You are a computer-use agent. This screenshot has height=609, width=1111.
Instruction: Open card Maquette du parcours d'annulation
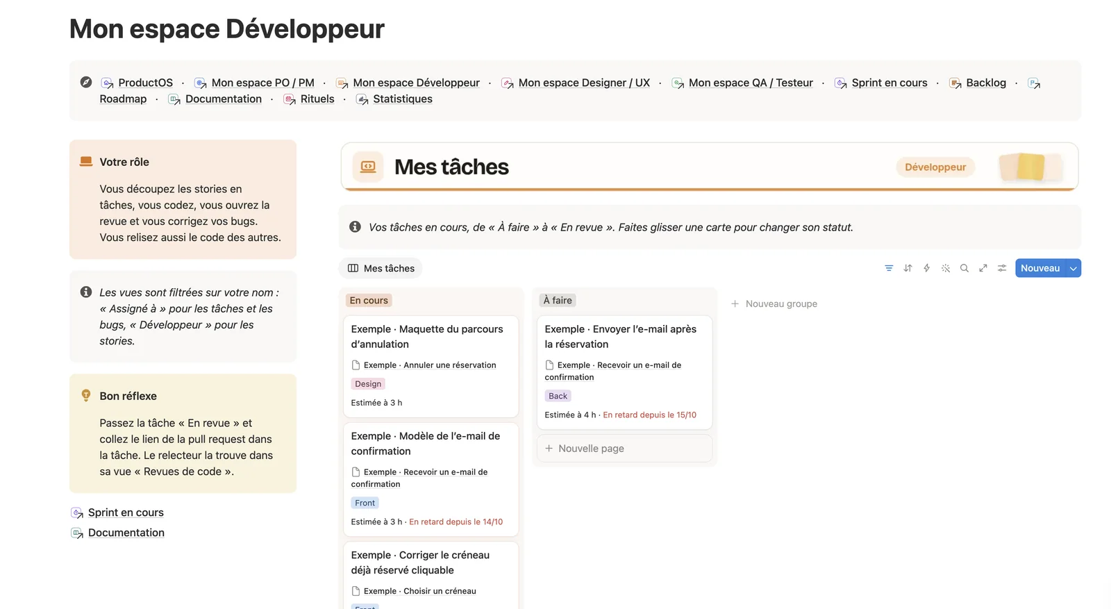431,367
